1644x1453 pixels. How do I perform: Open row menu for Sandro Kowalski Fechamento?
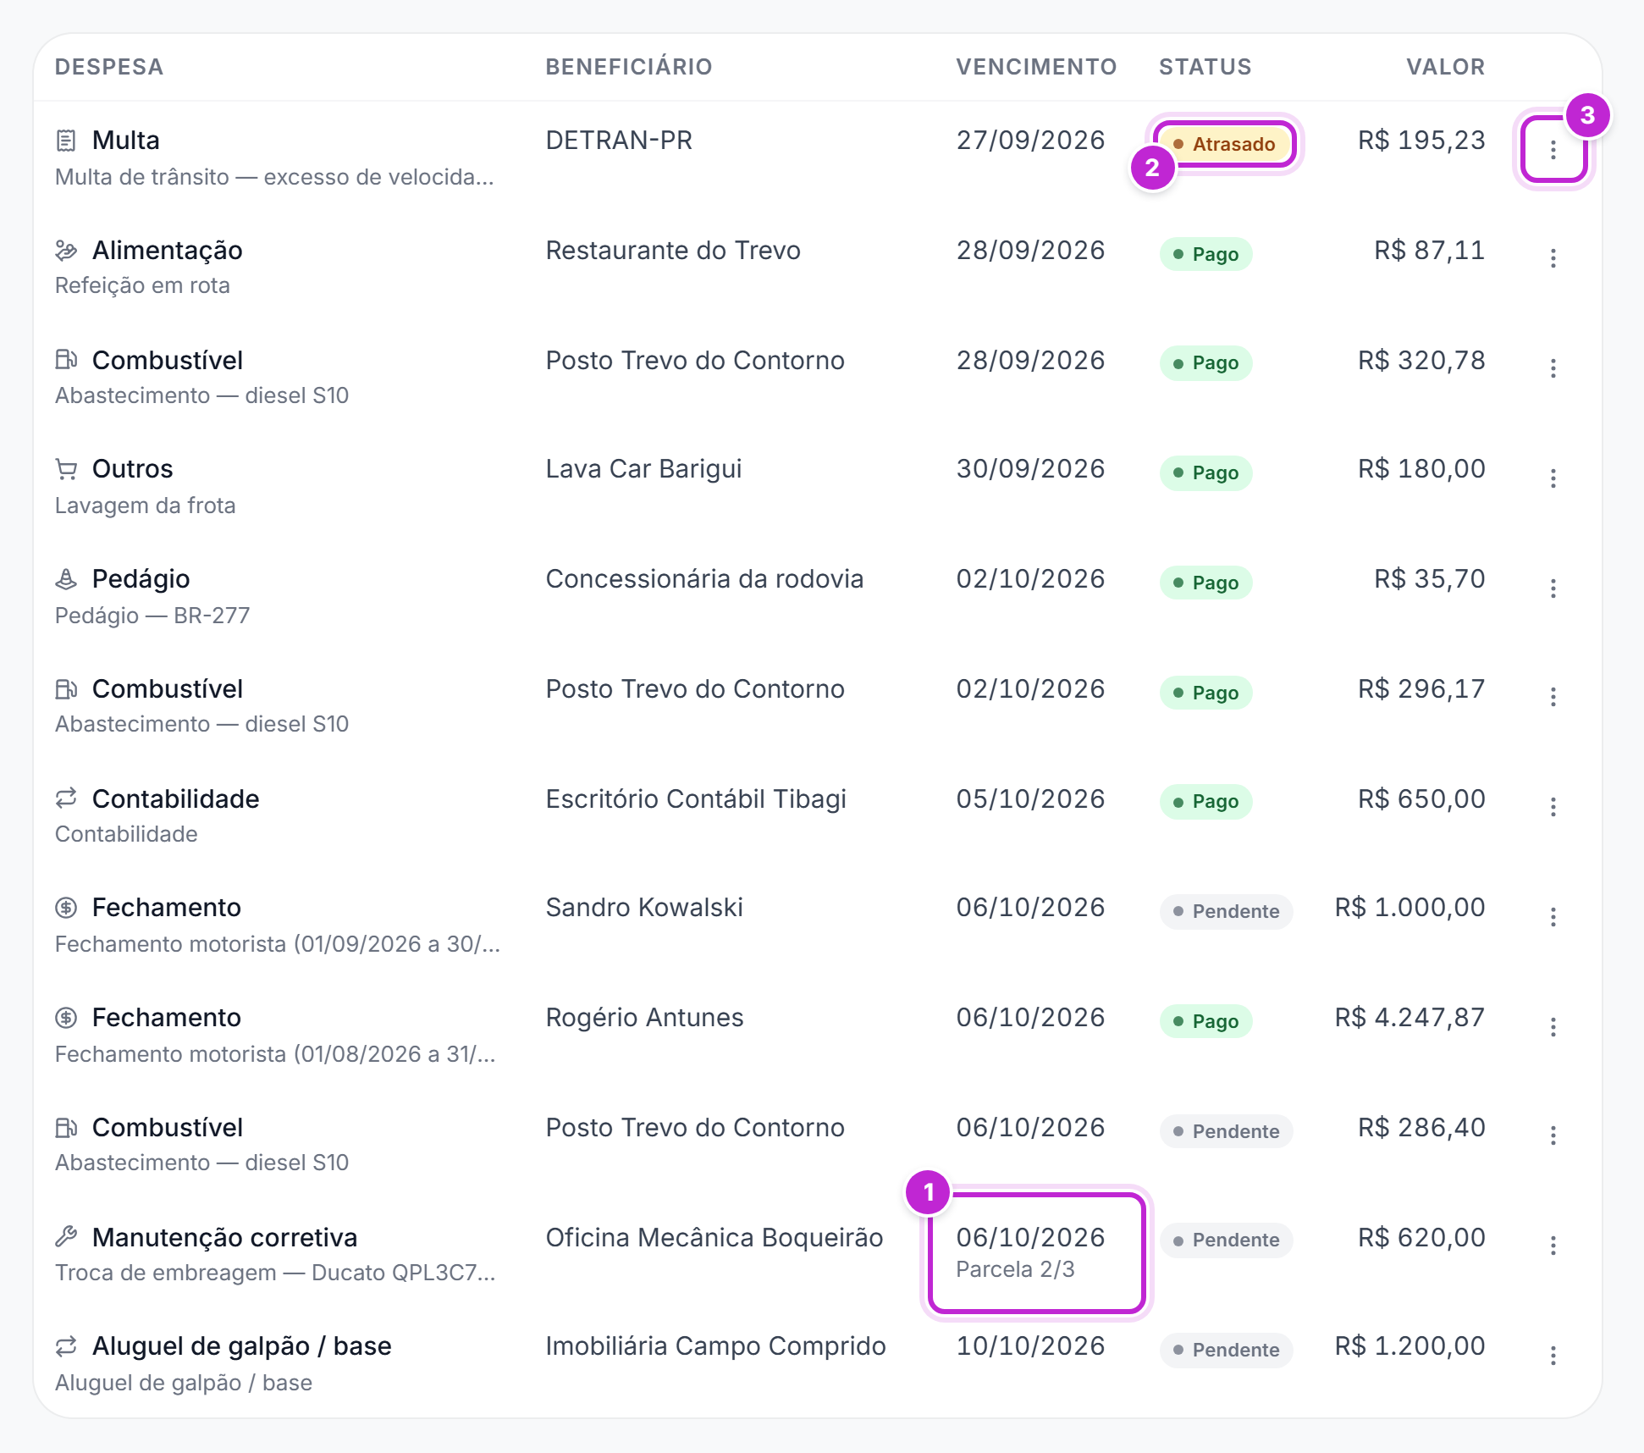click(1553, 917)
